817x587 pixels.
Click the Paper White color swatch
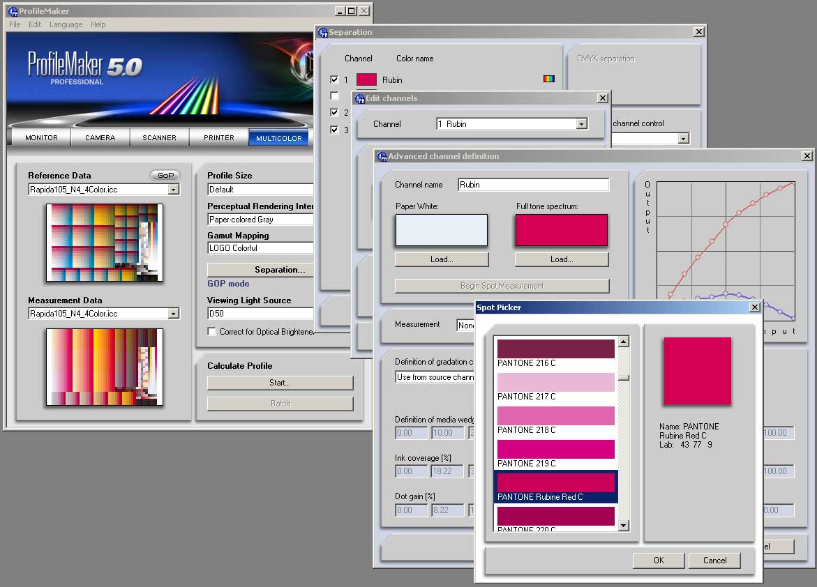coord(442,230)
